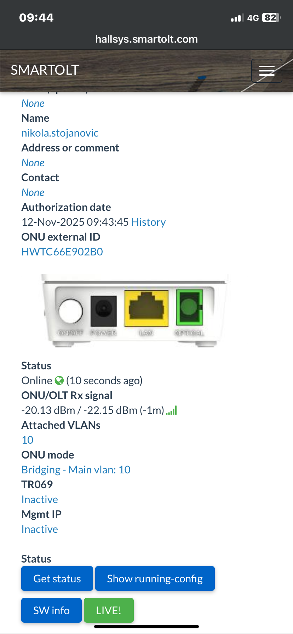This screenshot has height=634, width=293.
Task: Open the hamburger navigation menu
Action: [x=266, y=71]
